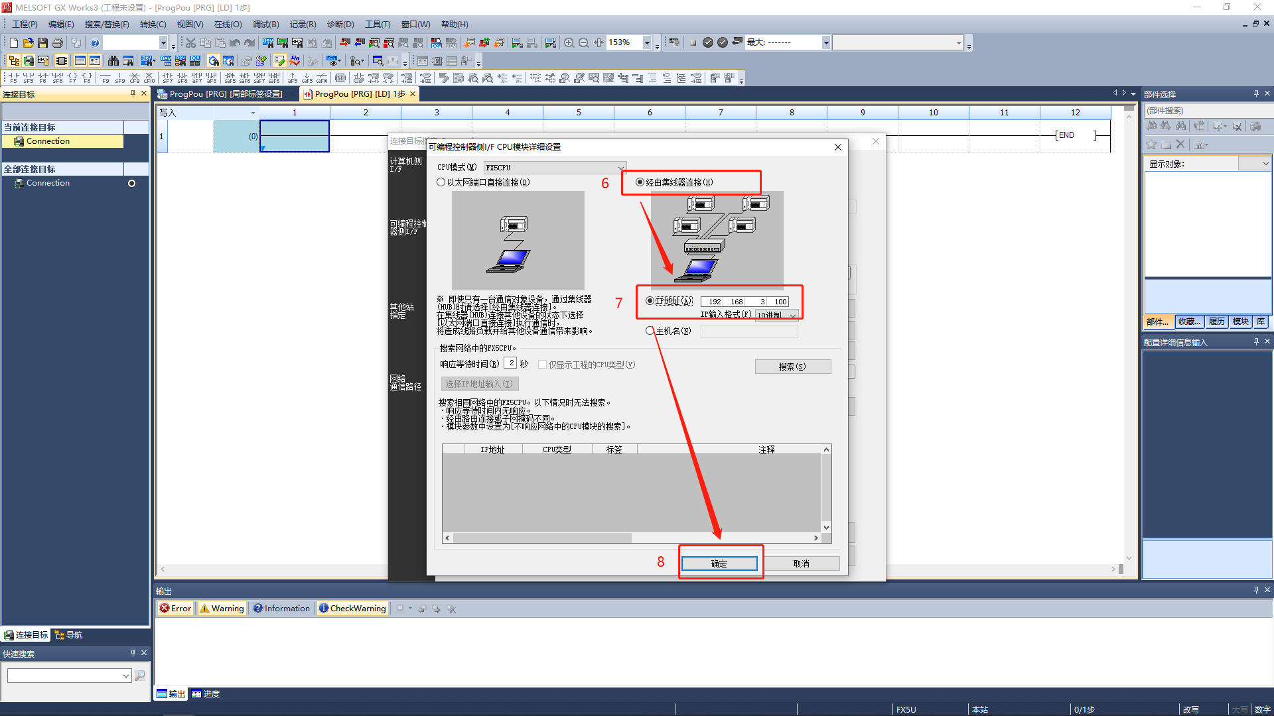Toggle the navigation window tree icon
This screenshot has width=1274, height=716.
tap(14, 60)
